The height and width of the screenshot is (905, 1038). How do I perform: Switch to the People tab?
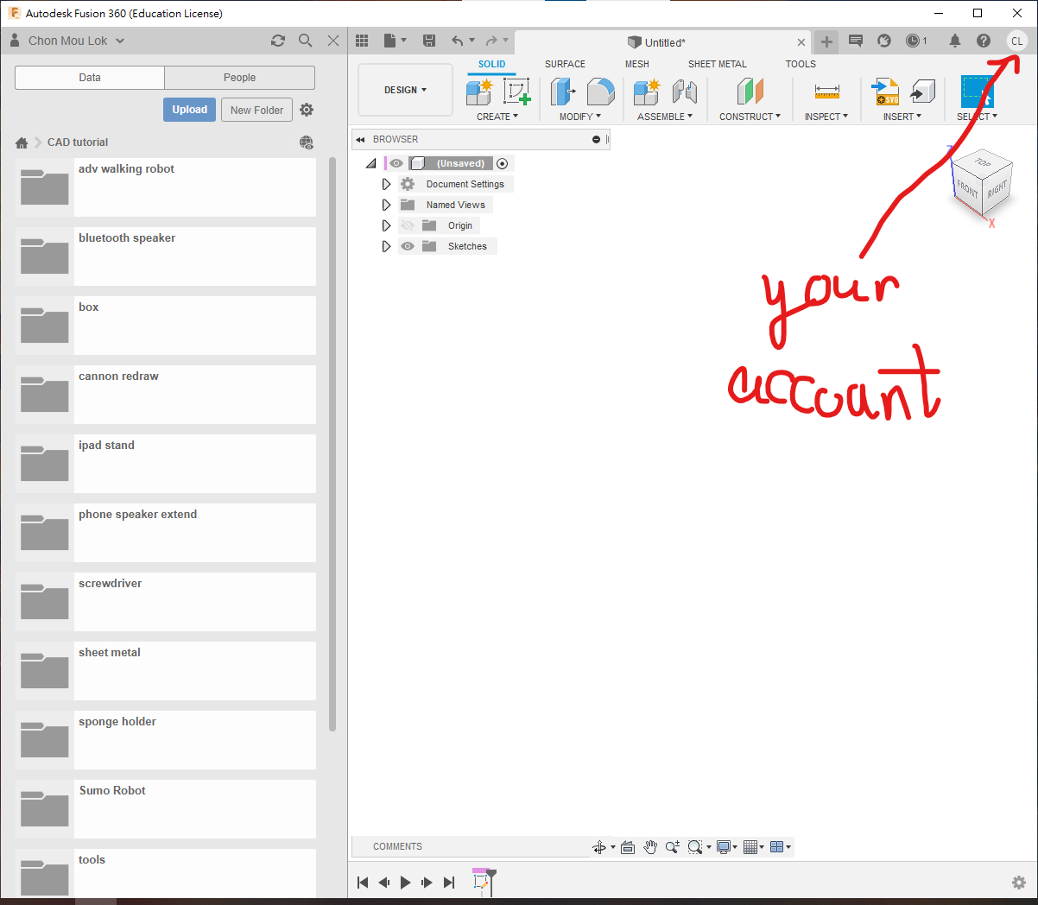pyautogui.click(x=239, y=78)
